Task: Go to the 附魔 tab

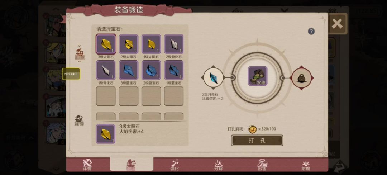Action: 306,165
